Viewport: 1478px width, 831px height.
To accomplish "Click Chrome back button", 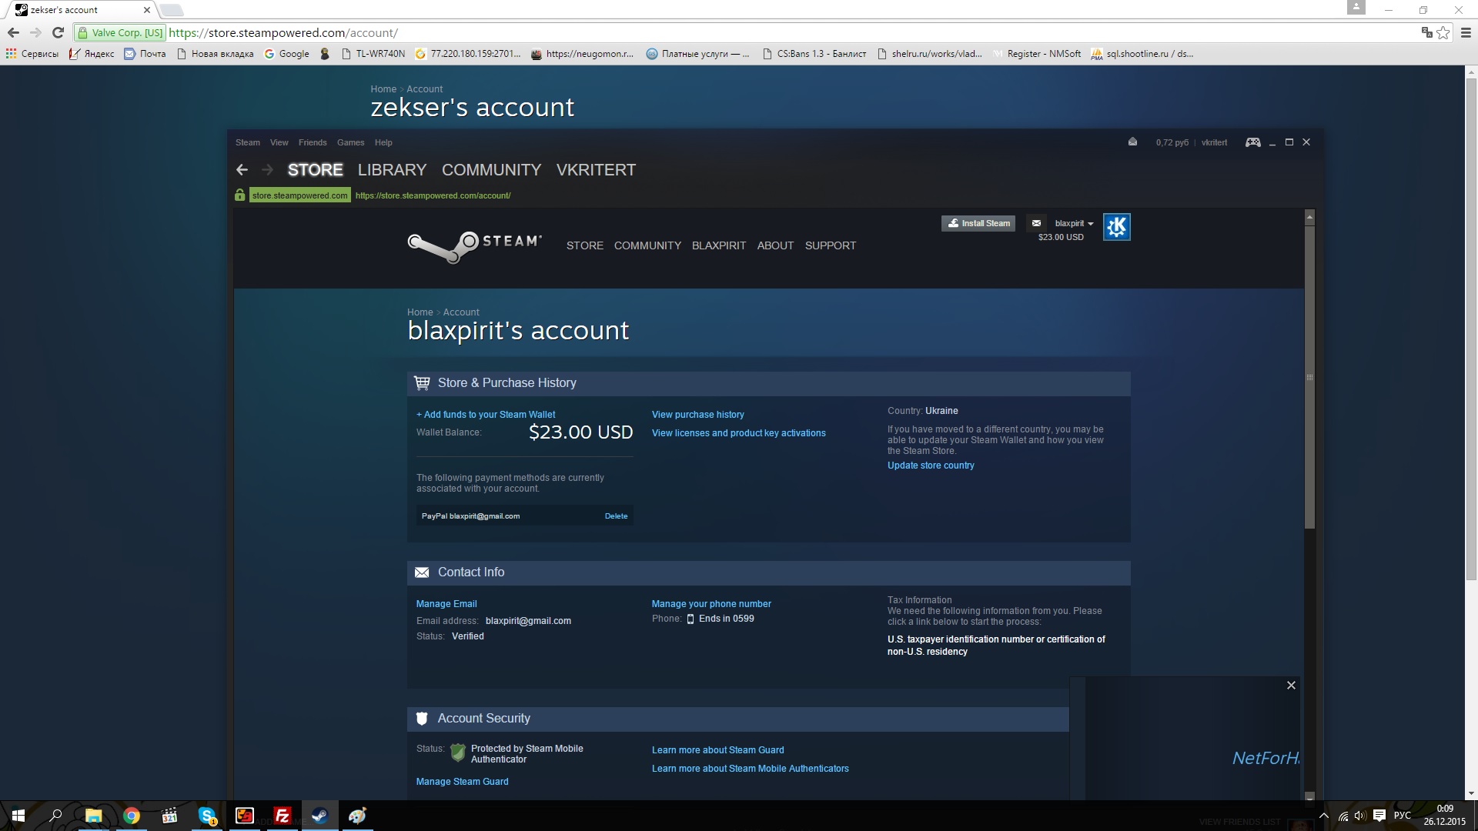I will pyautogui.click(x=13, y=32).
